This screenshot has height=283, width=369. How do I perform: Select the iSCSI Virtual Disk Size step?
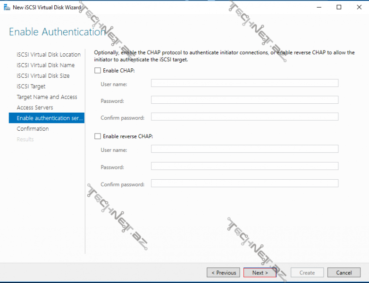[x=43, y=76]
